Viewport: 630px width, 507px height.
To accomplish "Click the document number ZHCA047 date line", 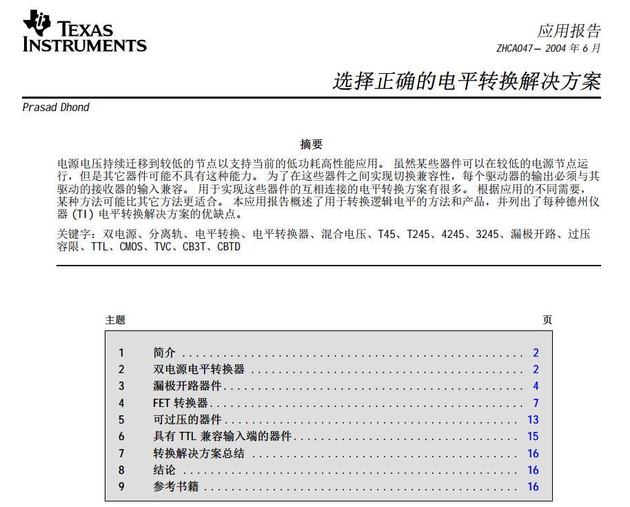I will [x=549, y=48].
